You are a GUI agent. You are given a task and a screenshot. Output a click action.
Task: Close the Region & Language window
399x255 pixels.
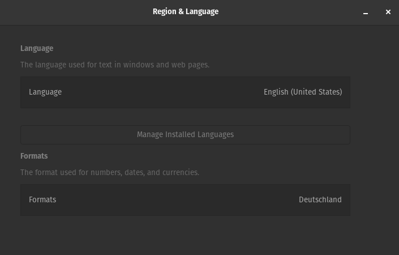388,12
